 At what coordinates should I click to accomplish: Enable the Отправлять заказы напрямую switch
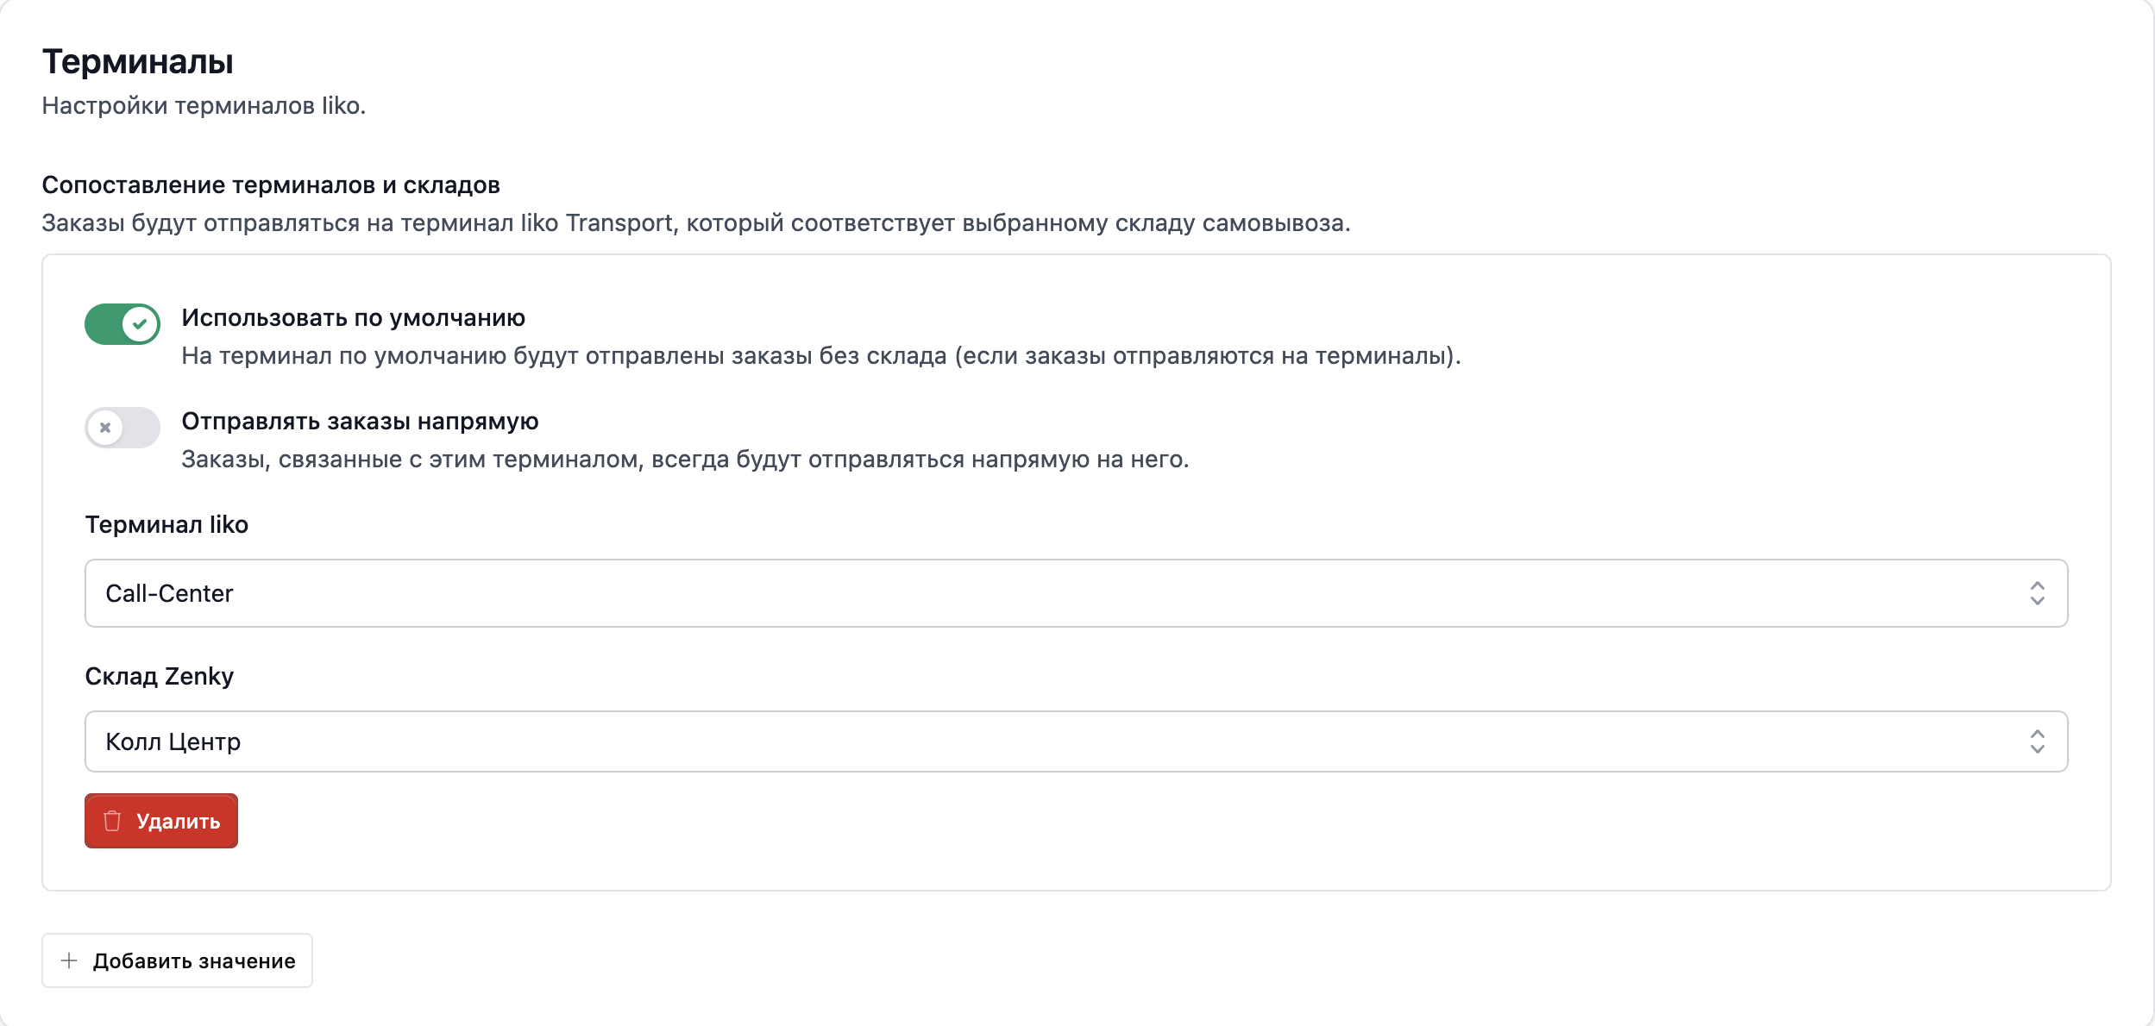click(x=123, y=428)
